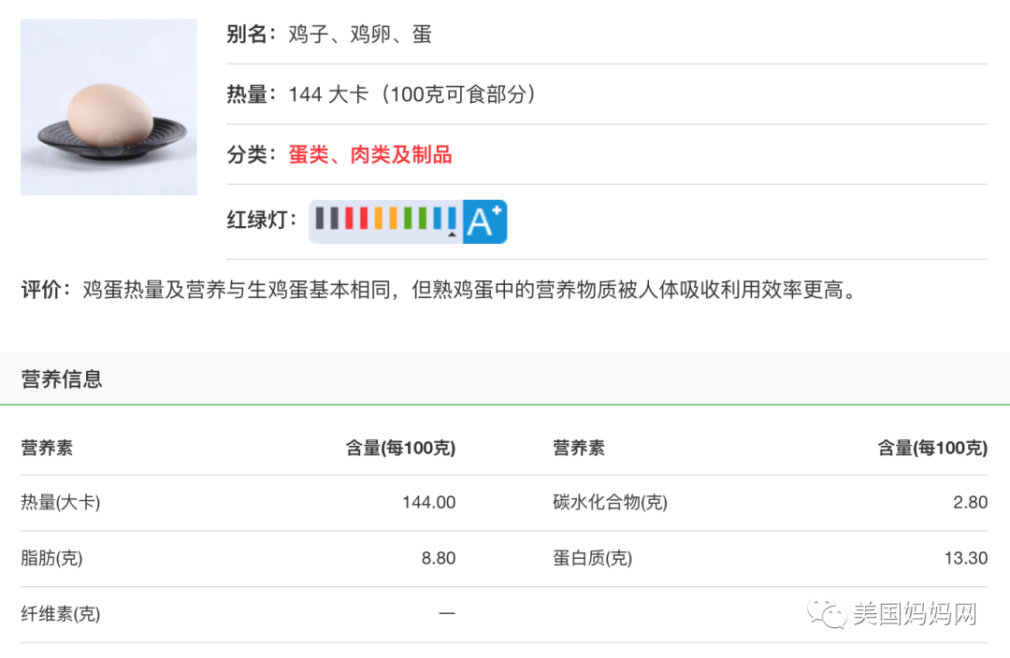Select the alias text 鸡子、鸡卵、蛋
This screenshot has height=658, width=1010.
tap(360, 35)
